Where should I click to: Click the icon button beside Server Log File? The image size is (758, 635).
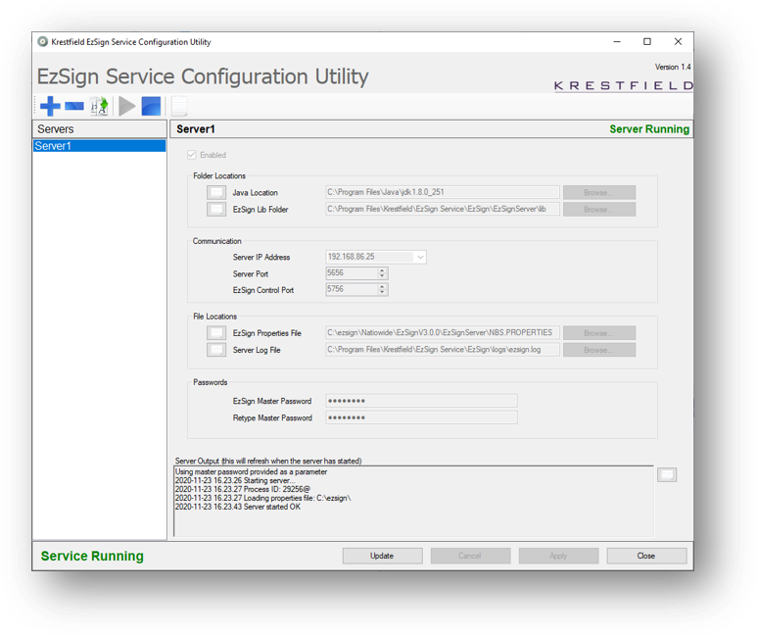(216, 350)
